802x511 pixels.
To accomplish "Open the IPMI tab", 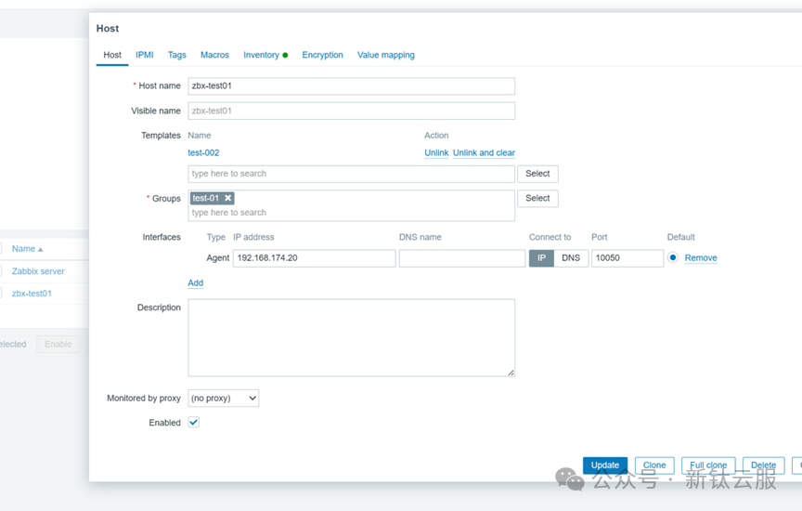I will (144, 55).
